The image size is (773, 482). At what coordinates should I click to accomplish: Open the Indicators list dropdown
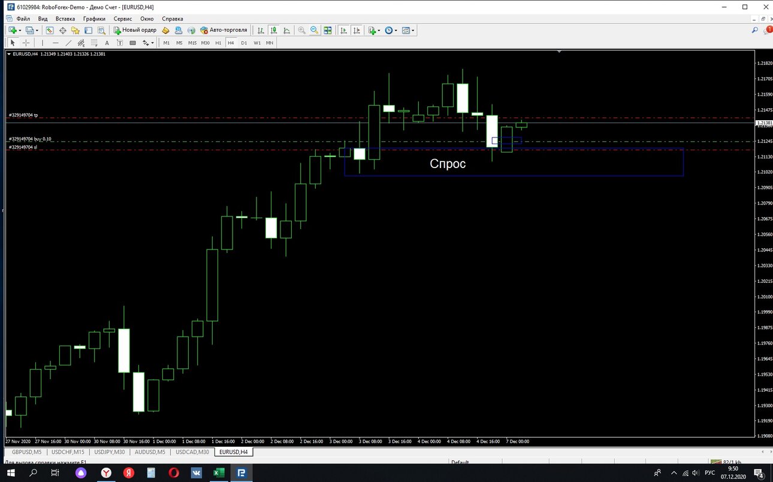375,30
